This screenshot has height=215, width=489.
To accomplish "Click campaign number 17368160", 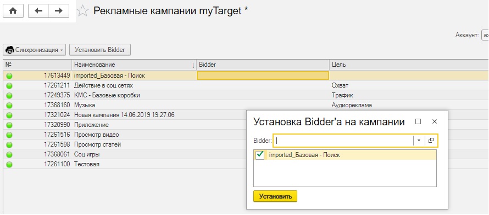I will click(x=57, y=106).
